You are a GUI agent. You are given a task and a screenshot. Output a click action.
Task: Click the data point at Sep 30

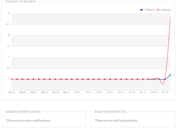click(x=66, y=79)
